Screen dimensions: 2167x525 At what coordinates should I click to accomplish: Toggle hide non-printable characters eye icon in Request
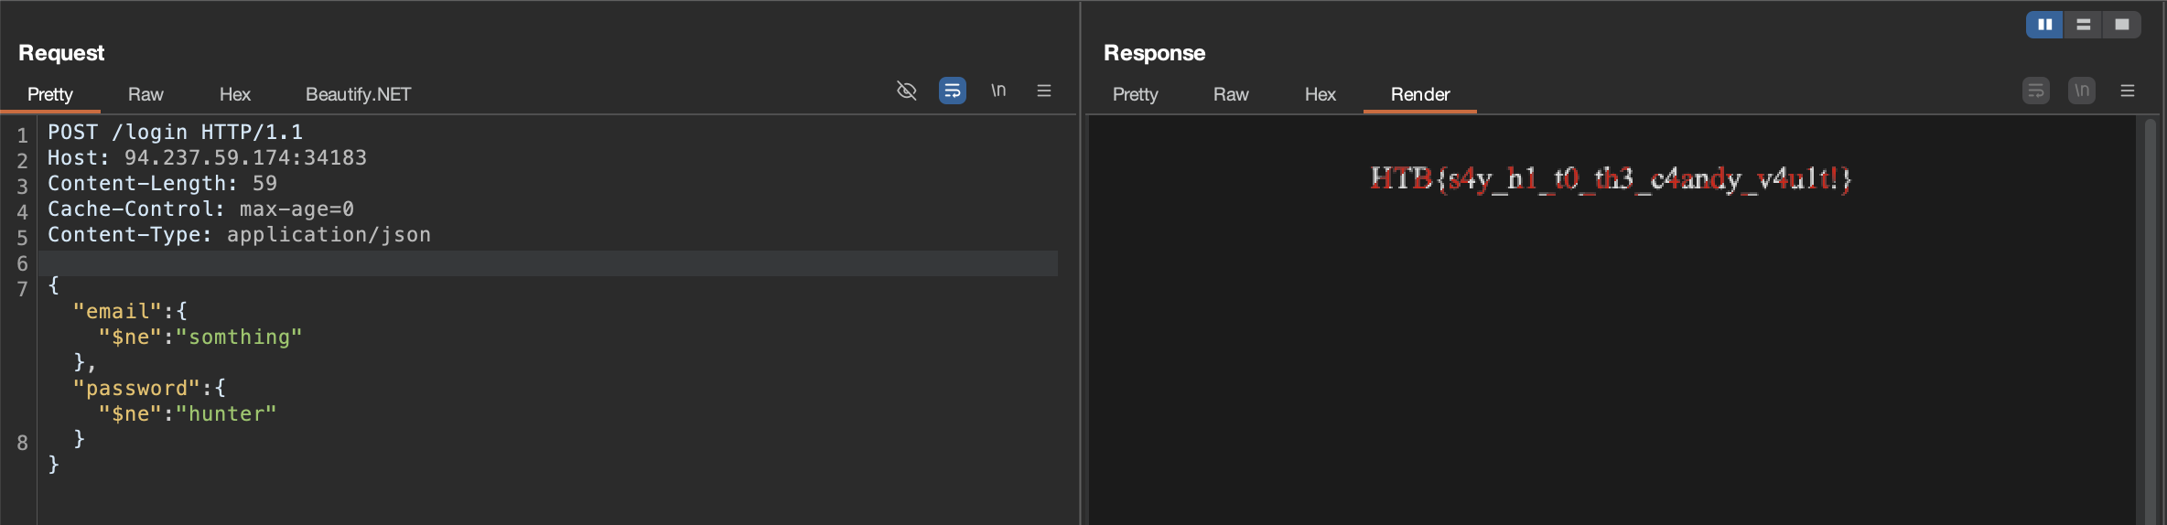(906, 91)
